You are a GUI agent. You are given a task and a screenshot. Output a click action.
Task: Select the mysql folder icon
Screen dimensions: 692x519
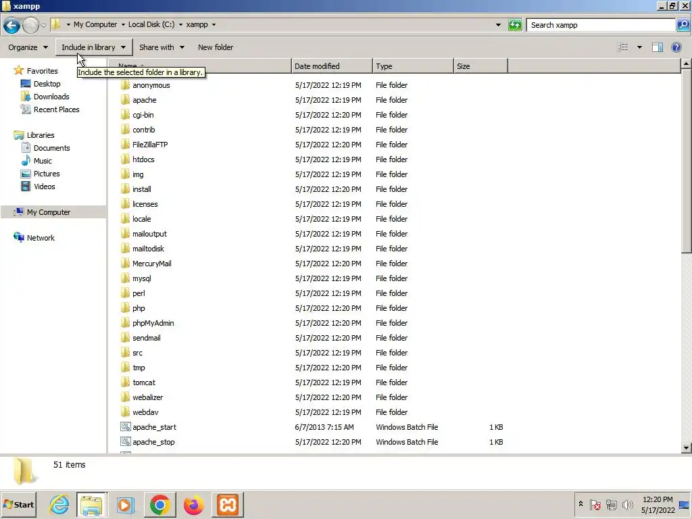tap(125, 278)
